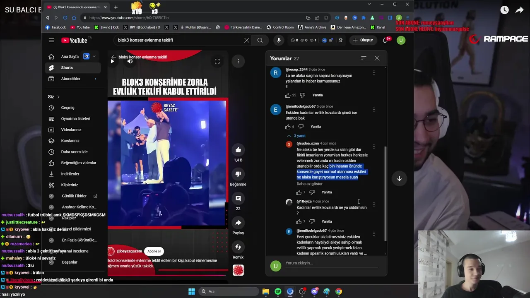Mute the Shorts video volume

(x=130, y=61)
